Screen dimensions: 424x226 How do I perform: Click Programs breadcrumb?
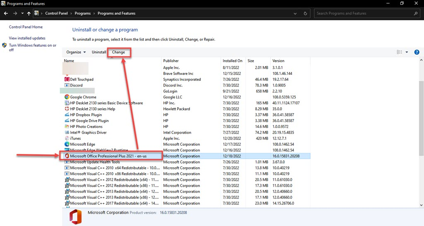click(x=82, y=13)
